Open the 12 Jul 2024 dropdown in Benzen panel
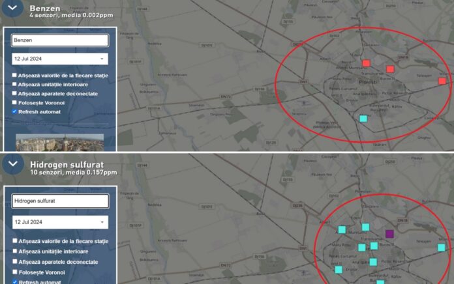 coord(60,59)
